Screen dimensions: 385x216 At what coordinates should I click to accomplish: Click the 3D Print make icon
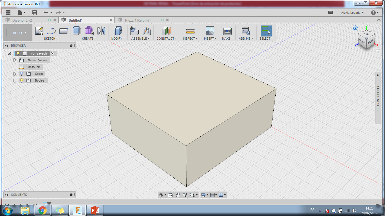point(227,31)
